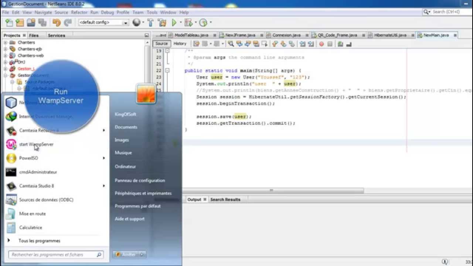473x266 pixels.
Task: Open Debug Project dropdown arrow
Action: [195, 23]
